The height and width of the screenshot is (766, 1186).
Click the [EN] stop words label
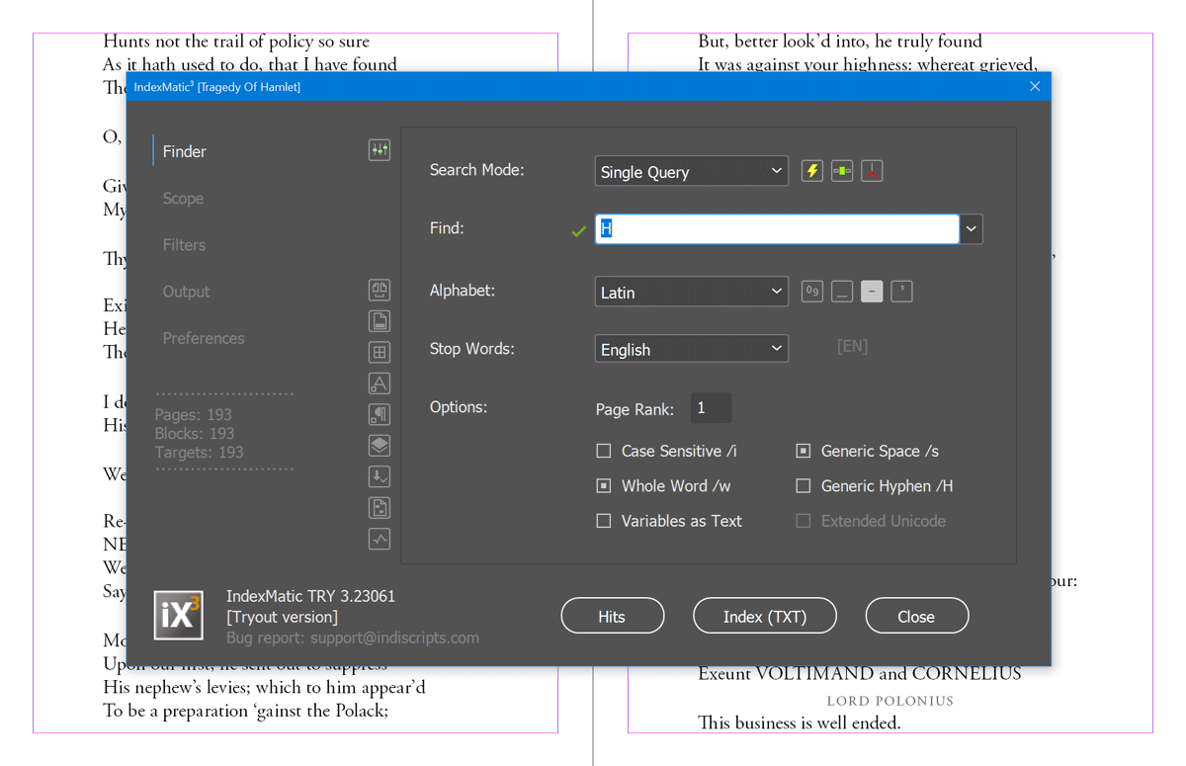coord(852,347)
